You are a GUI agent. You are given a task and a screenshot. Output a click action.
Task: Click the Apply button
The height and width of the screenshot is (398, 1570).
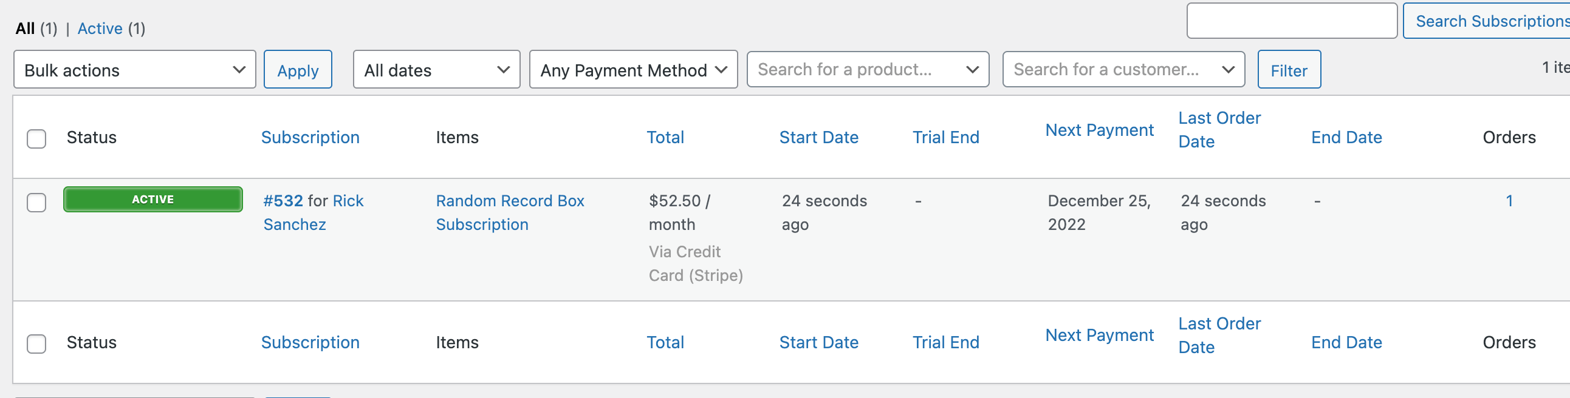click(x=298, y=69)
